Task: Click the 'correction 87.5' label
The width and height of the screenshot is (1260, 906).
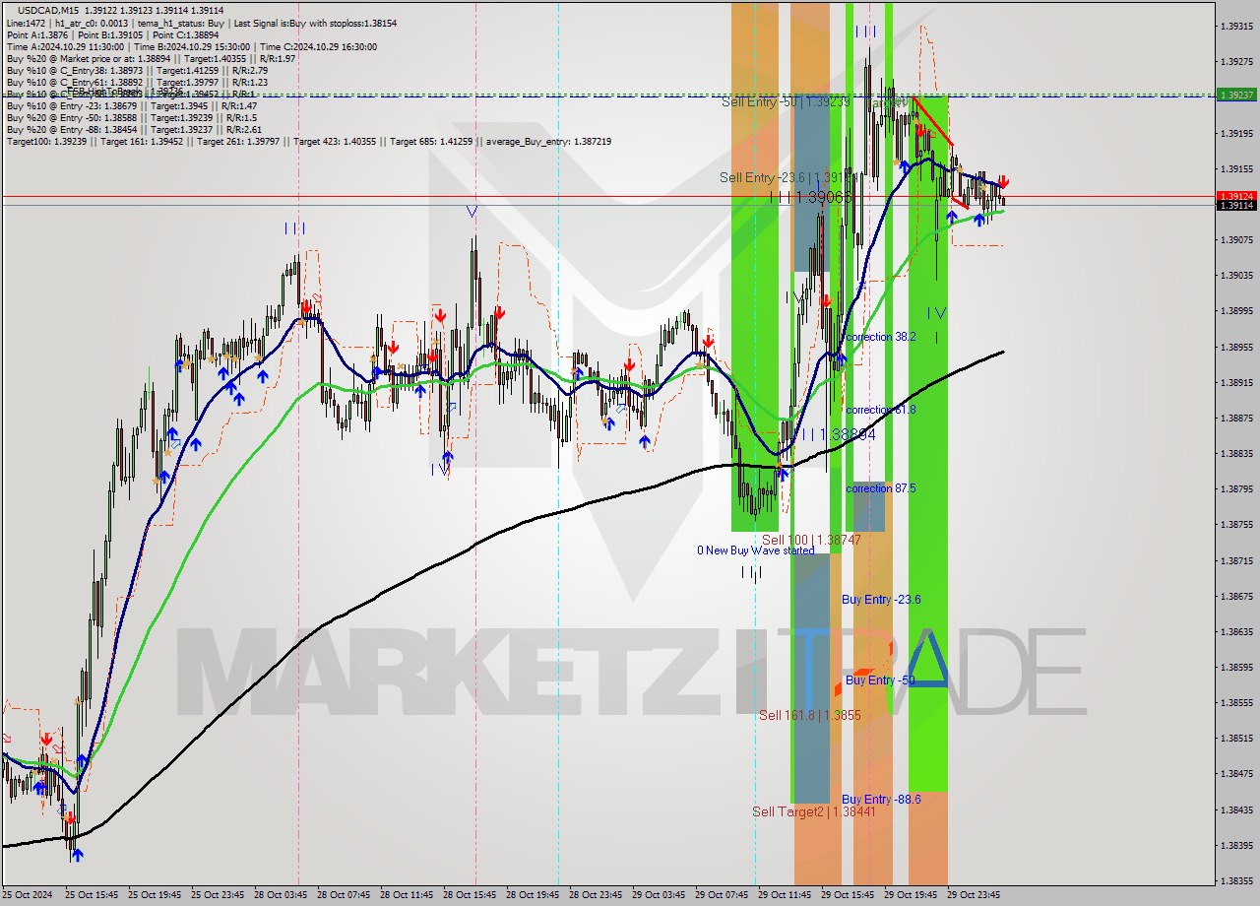Action: click(881, 488)
